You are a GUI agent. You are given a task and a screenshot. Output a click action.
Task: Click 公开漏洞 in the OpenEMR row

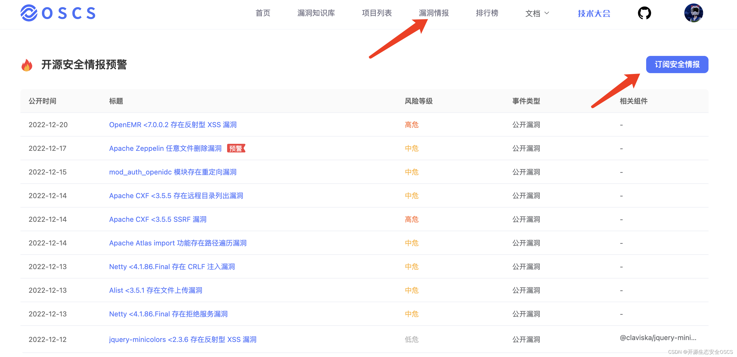pos(526,125)
